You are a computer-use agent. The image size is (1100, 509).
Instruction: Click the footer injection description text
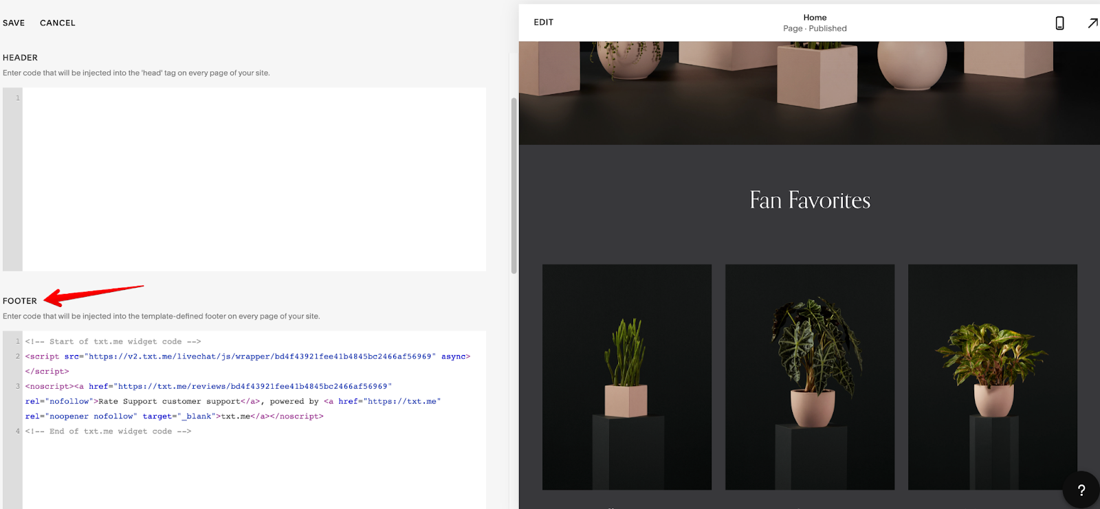[x=161, y=317]
